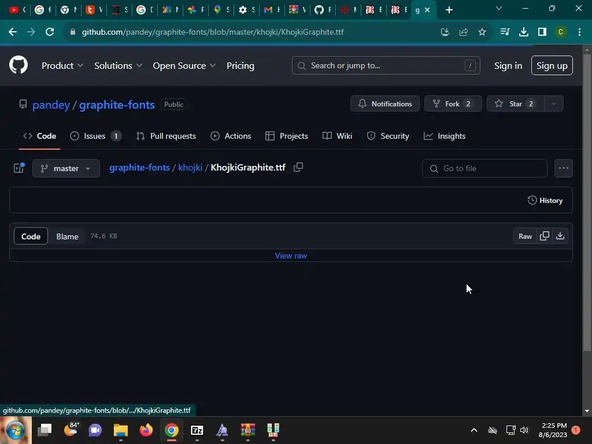Screen dimensions: 592x444
Task: Open the clock showing 2:25 PM
Action: tap(553, 430)
